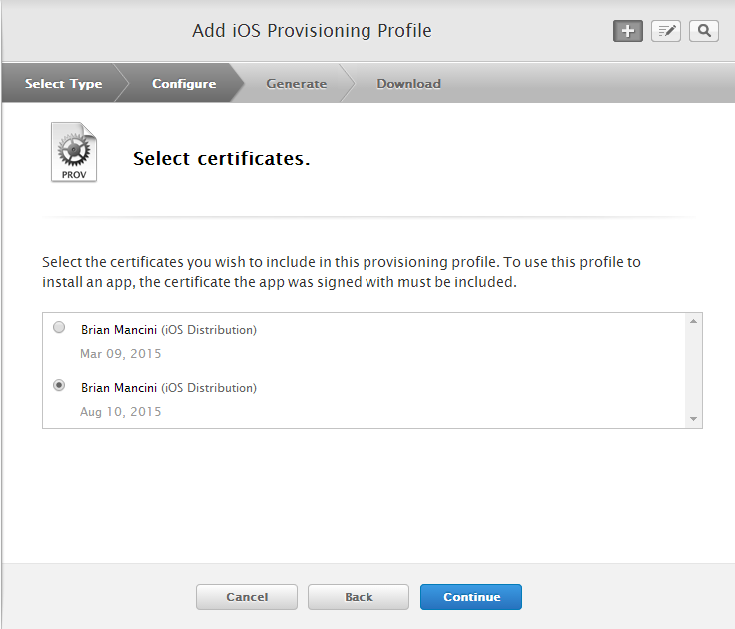Jump to the Download step
Screen dimensions: 735x629
(408, 84)
